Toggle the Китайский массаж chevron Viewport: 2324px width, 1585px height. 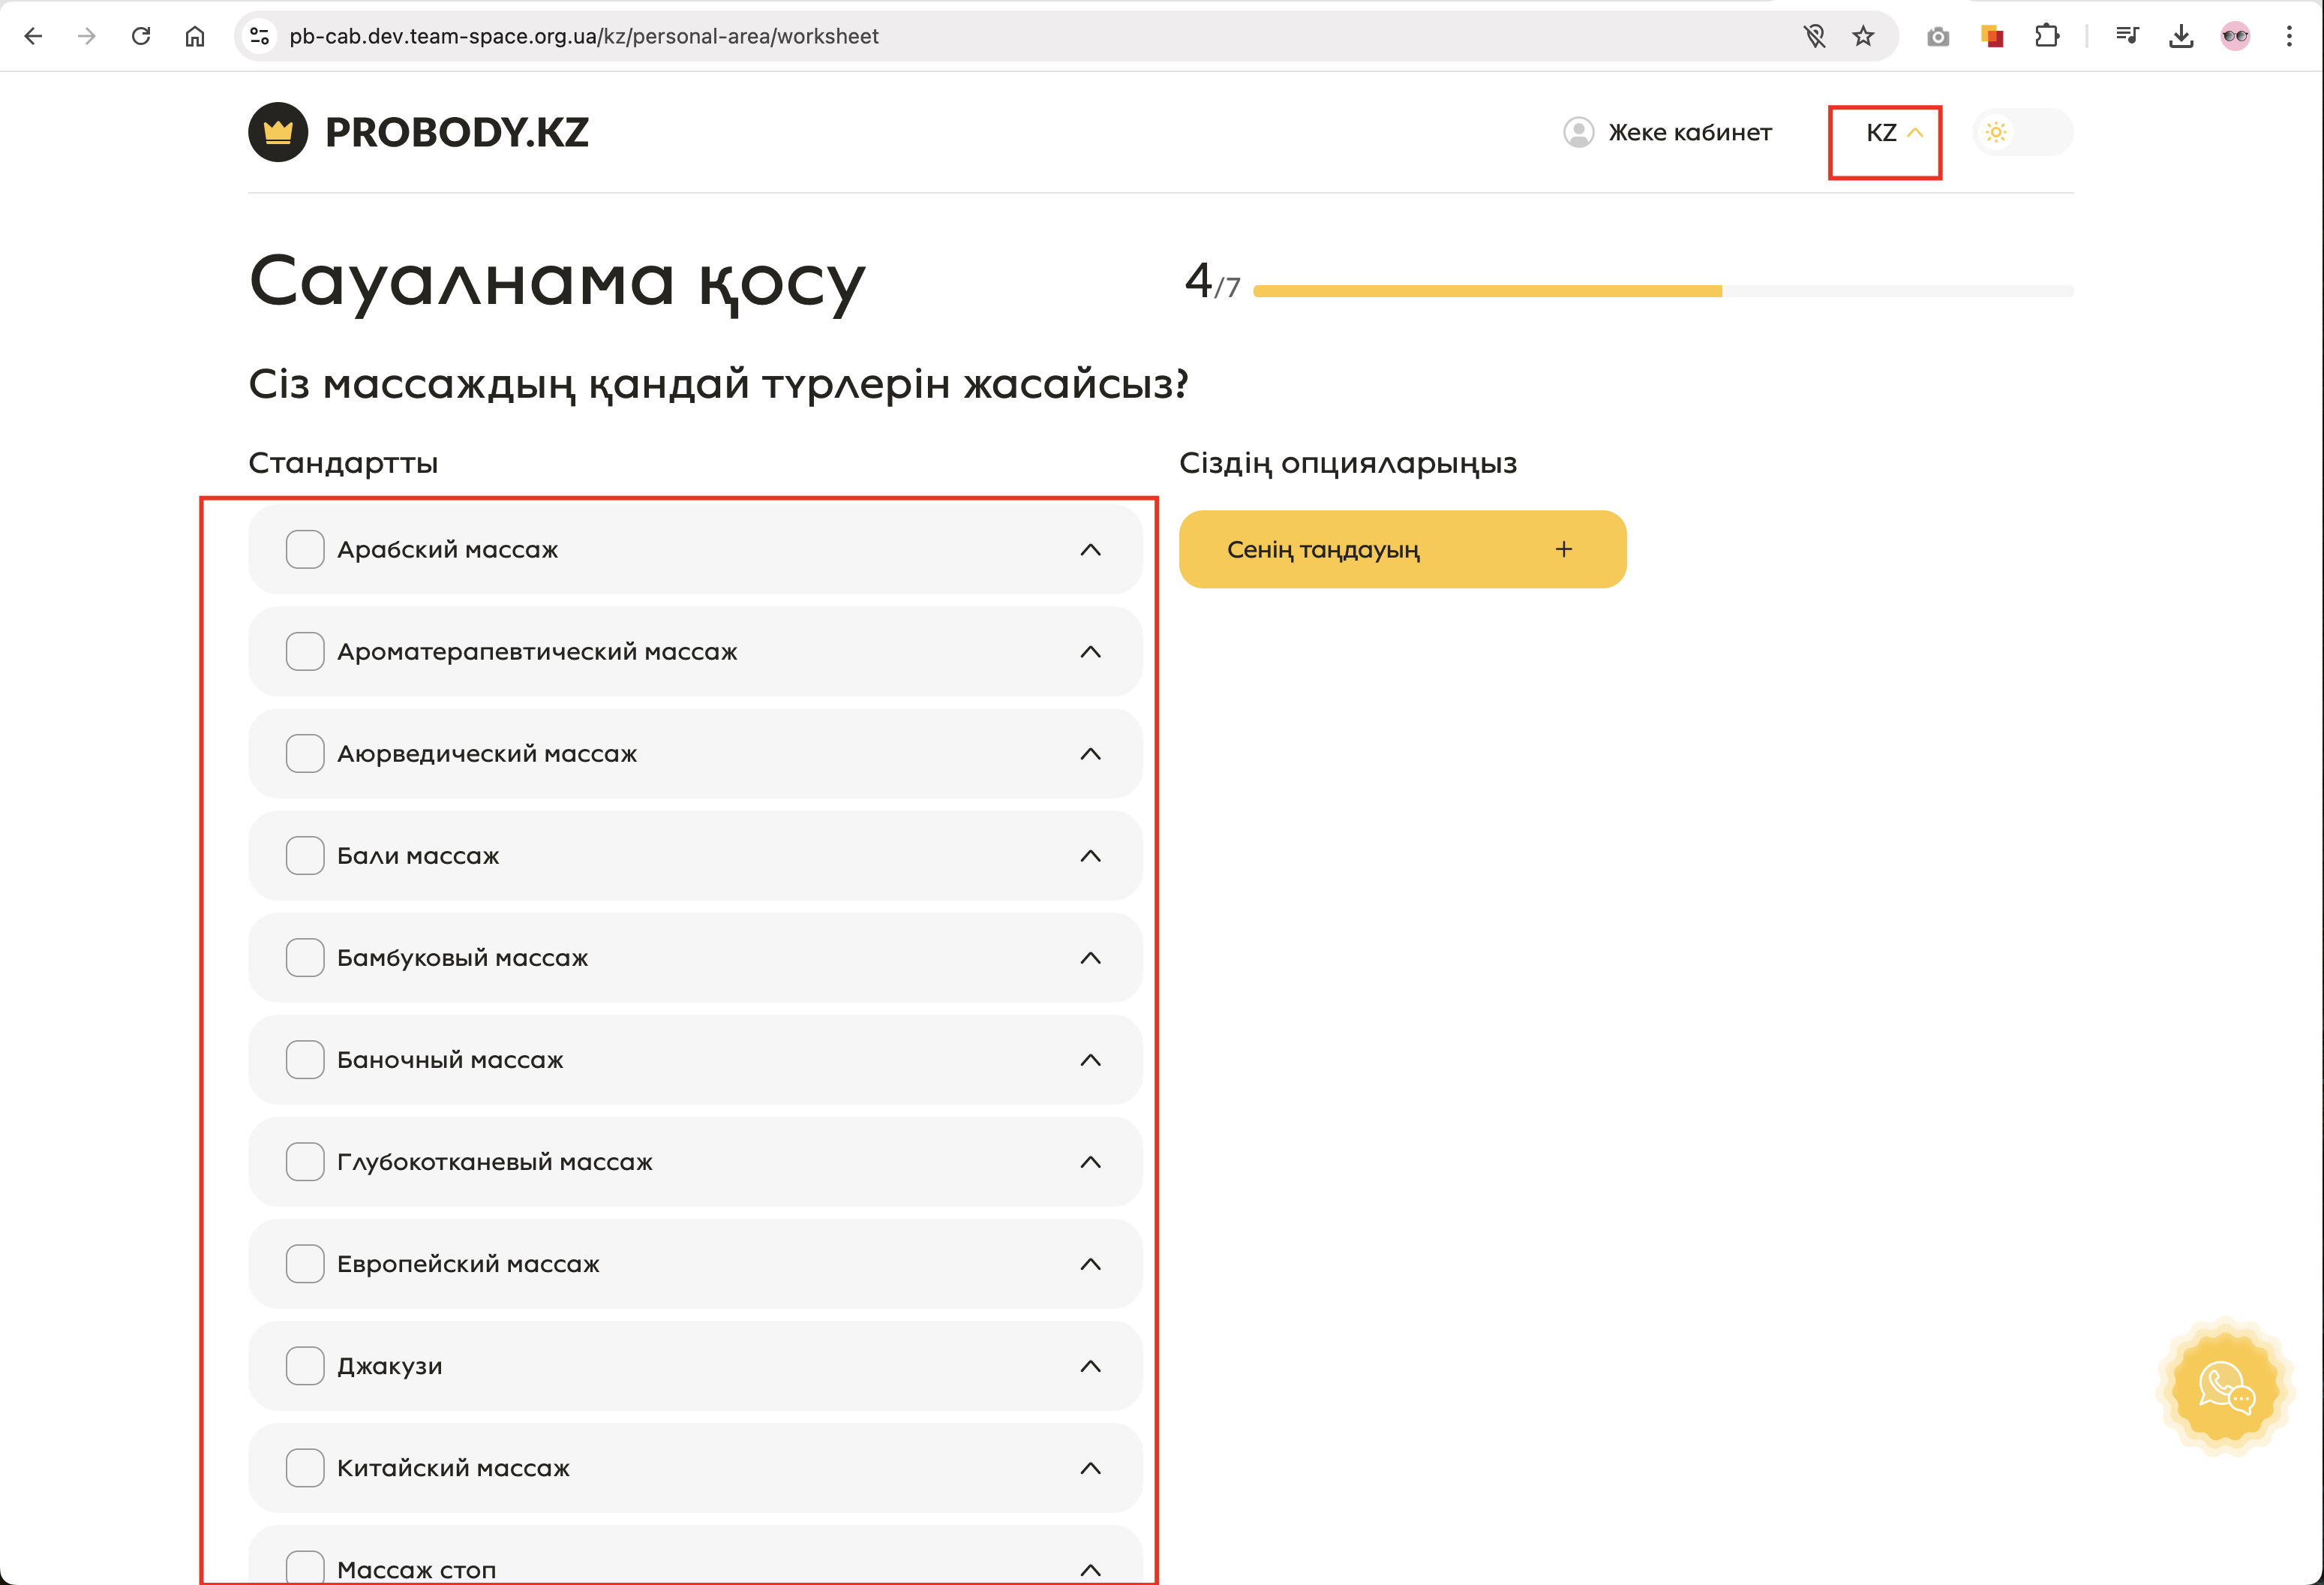pyautogui.click(x=1090, y=1469)
